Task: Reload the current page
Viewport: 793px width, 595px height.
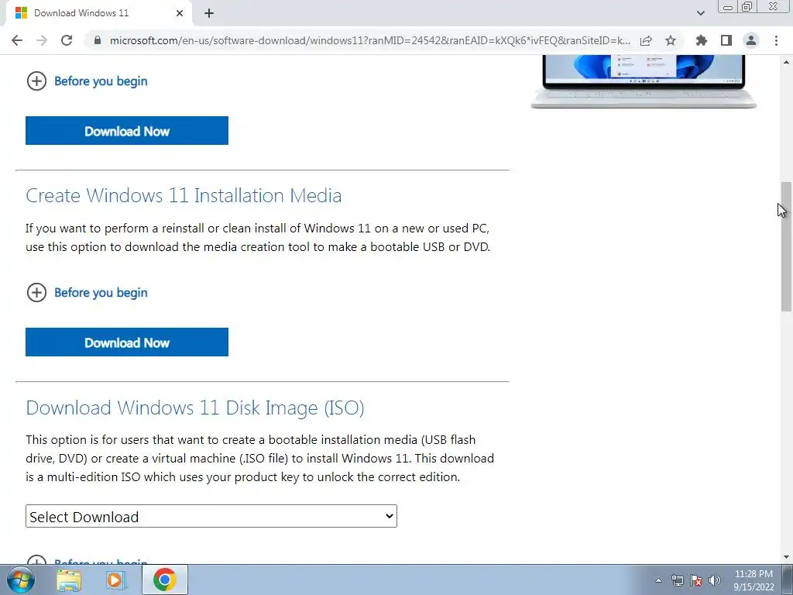Action: [x=67, y=40]
